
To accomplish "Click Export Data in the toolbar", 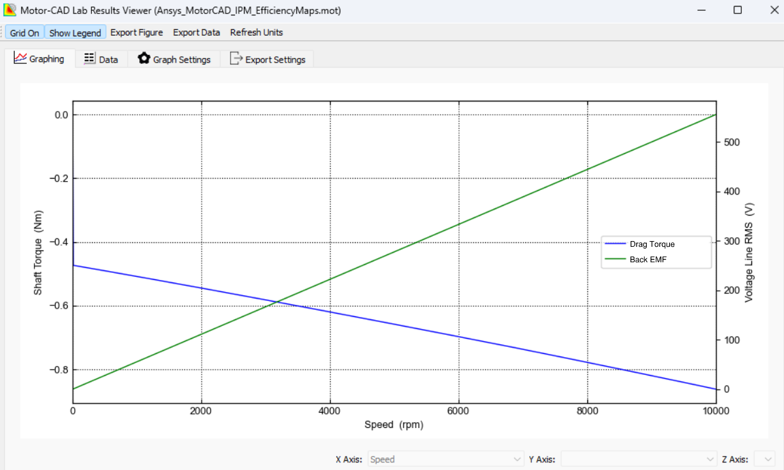I will [196, 32].
